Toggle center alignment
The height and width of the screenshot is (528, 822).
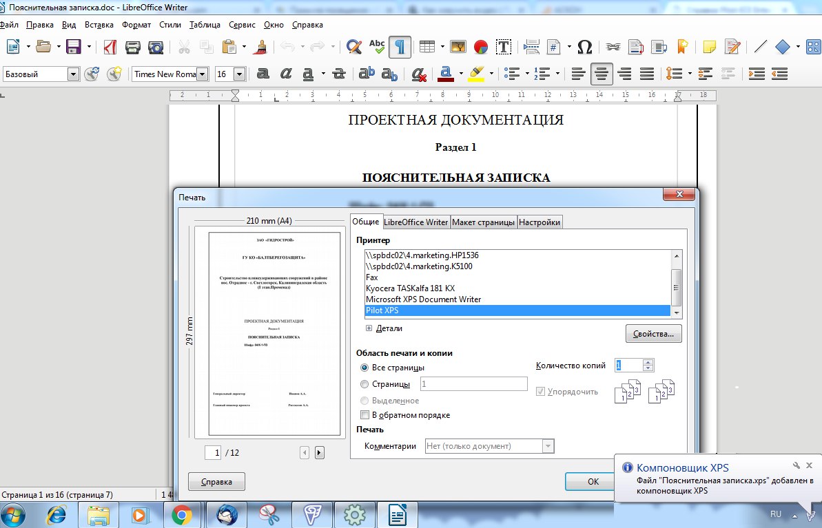click(x=602, y=74)
